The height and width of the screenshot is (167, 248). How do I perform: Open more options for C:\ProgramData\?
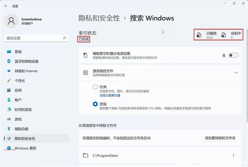click(233, 155)
